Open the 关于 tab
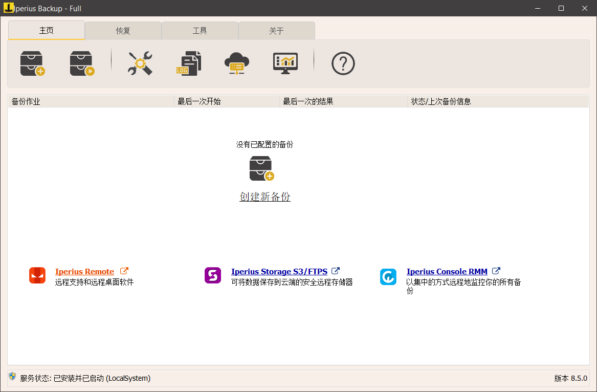 (277, 31)
